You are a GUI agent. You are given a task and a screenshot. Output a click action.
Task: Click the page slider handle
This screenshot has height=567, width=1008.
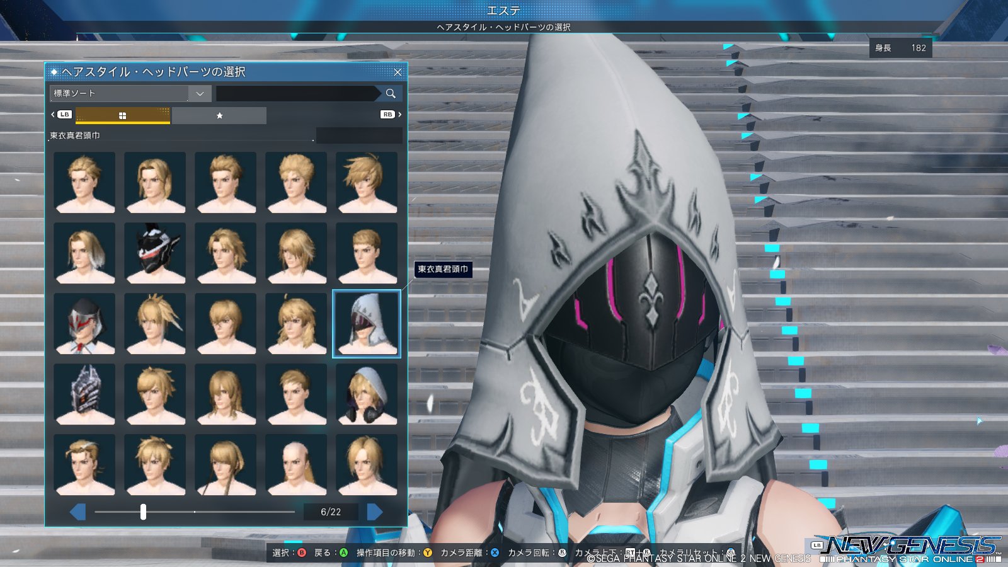143,512
